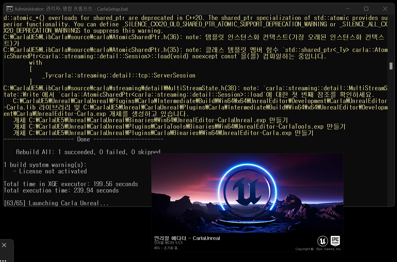Click the indented 'with' line in console
Screen dimensions: 397x262
35,63
